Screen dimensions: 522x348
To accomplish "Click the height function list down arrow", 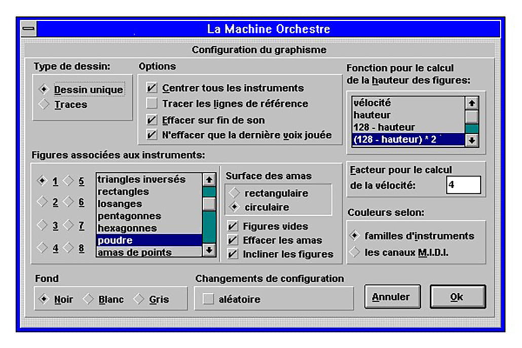I will click(471, 140).
